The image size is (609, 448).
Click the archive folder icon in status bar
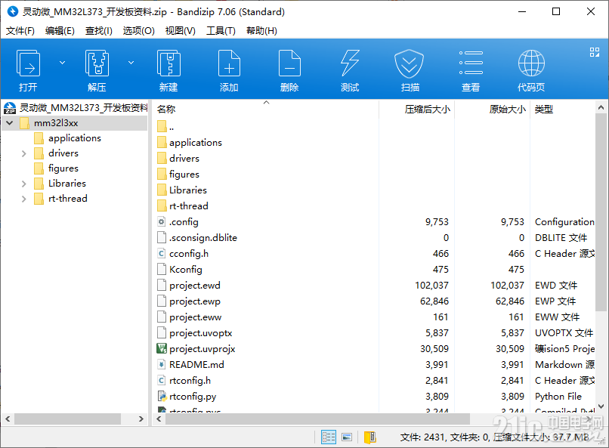click(x=369, y=437)
